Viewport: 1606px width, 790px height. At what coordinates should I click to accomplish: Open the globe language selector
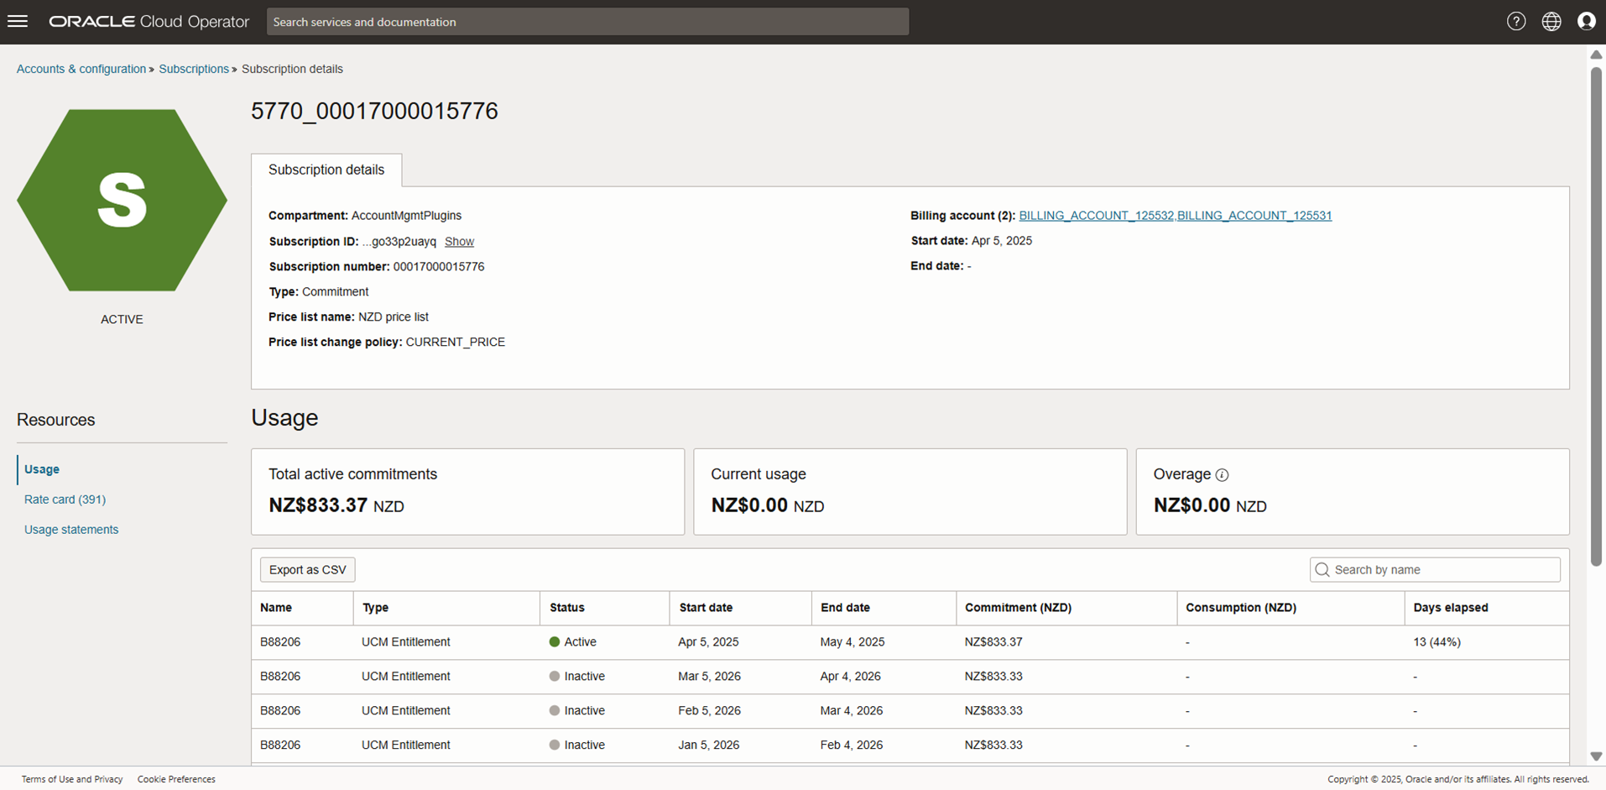coord(1551,22)
